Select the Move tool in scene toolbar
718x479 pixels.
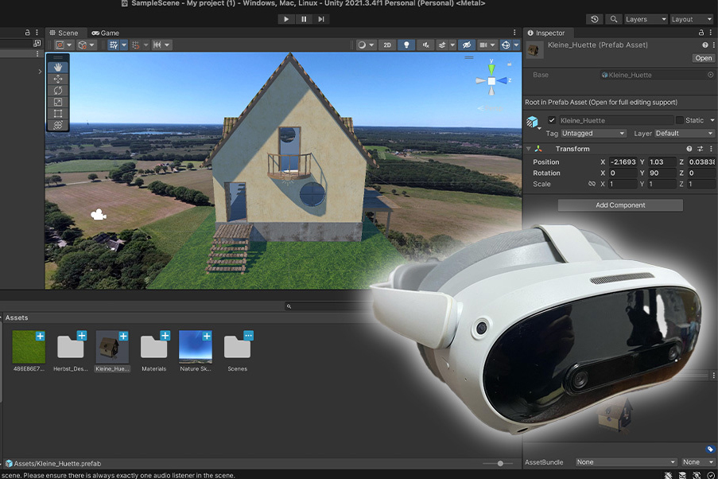[58, 80]
